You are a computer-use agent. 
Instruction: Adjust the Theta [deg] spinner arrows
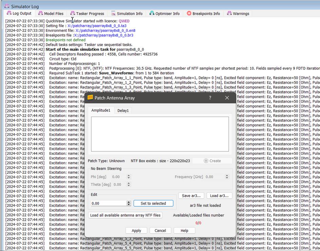tap(128, 184)
